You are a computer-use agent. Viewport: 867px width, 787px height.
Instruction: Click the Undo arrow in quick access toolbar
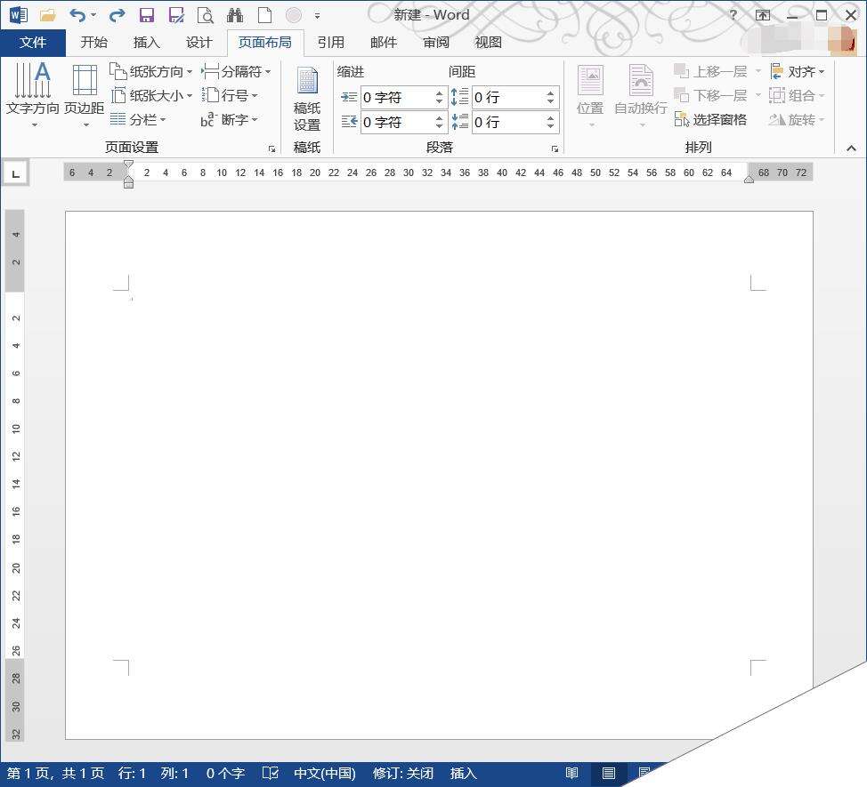tap(77, 15)
